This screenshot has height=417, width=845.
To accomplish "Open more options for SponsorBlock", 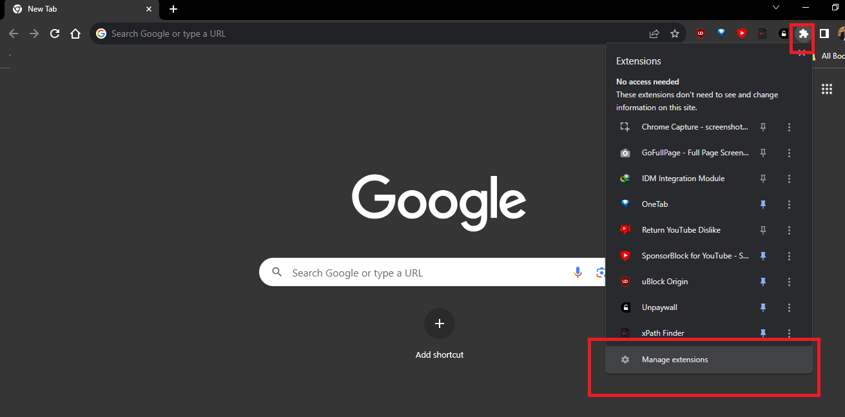I will [789, 256].
